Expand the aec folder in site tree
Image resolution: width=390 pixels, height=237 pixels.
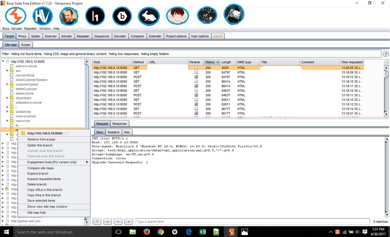tap(7, 71)
